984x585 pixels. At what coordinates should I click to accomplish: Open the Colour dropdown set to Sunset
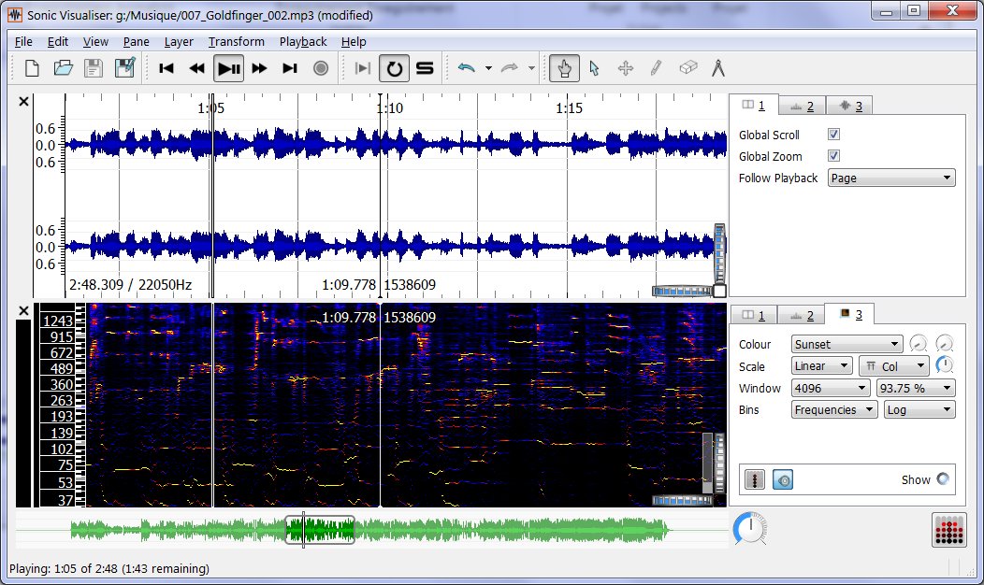pos(847,344)
